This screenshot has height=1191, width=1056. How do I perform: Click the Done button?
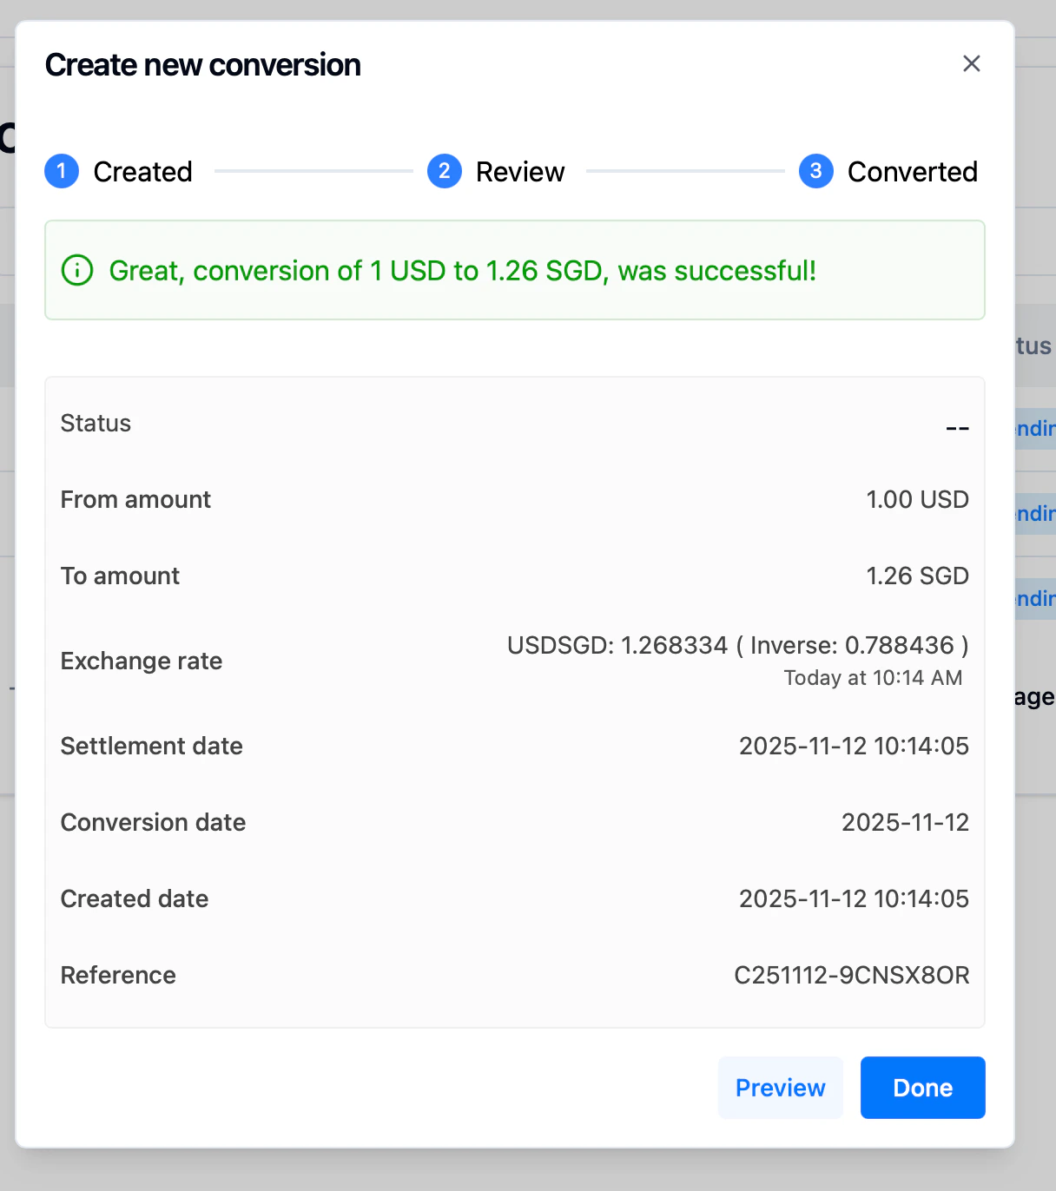[x=922, y=1087]
